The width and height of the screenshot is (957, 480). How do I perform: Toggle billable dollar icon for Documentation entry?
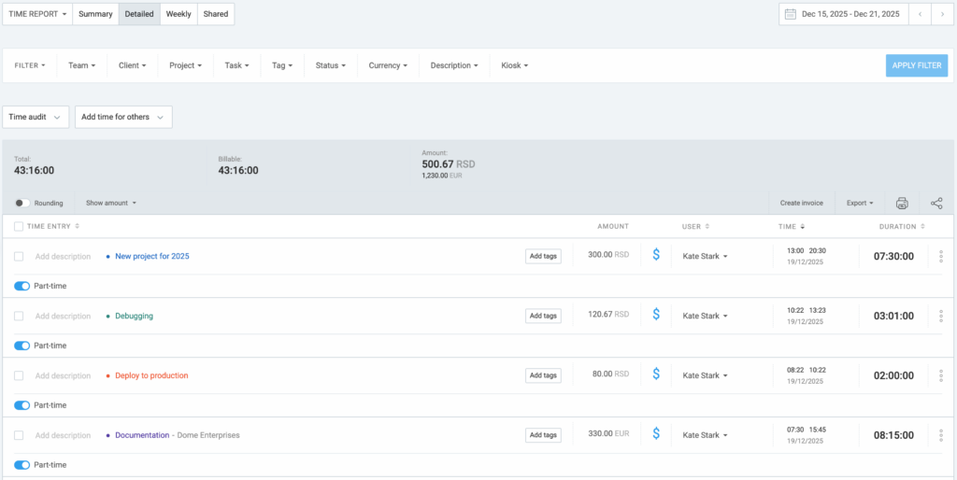tap(656, 435)
